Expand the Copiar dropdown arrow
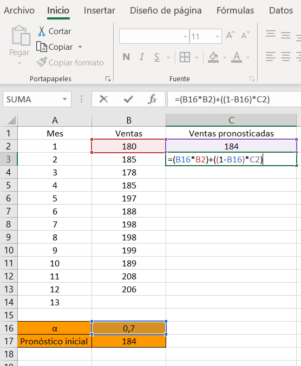The height and width of the screenshot is (366, 301). click(x=80, y=47)
